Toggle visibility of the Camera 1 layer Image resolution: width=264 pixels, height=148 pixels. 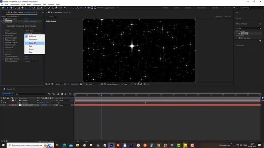(x=2, y=100)
